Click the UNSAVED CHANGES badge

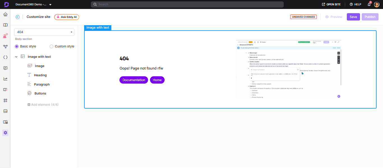tap(303, 17)
